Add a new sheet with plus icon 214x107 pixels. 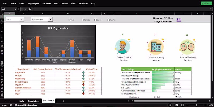63,101
